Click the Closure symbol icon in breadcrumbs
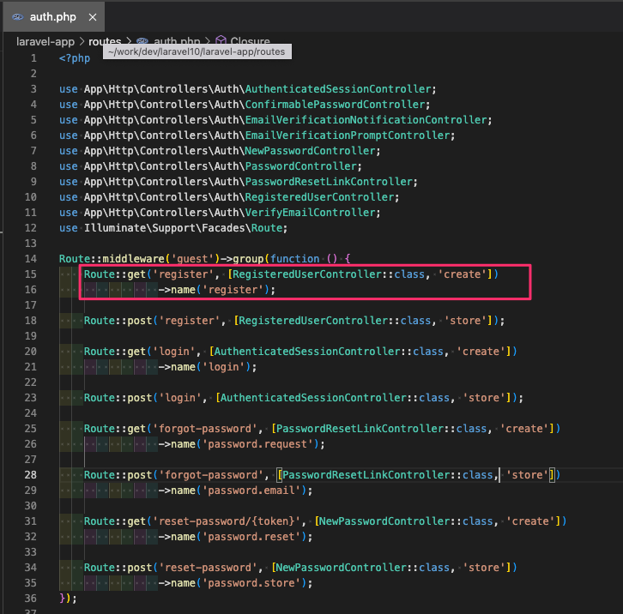623x614 pixels. [221, 41]
